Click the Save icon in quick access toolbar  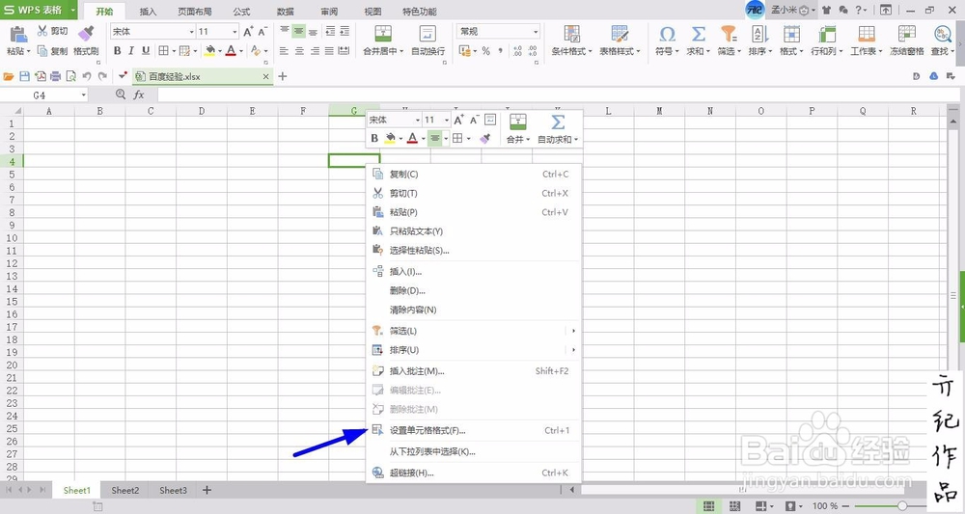(x=25, y=76)
